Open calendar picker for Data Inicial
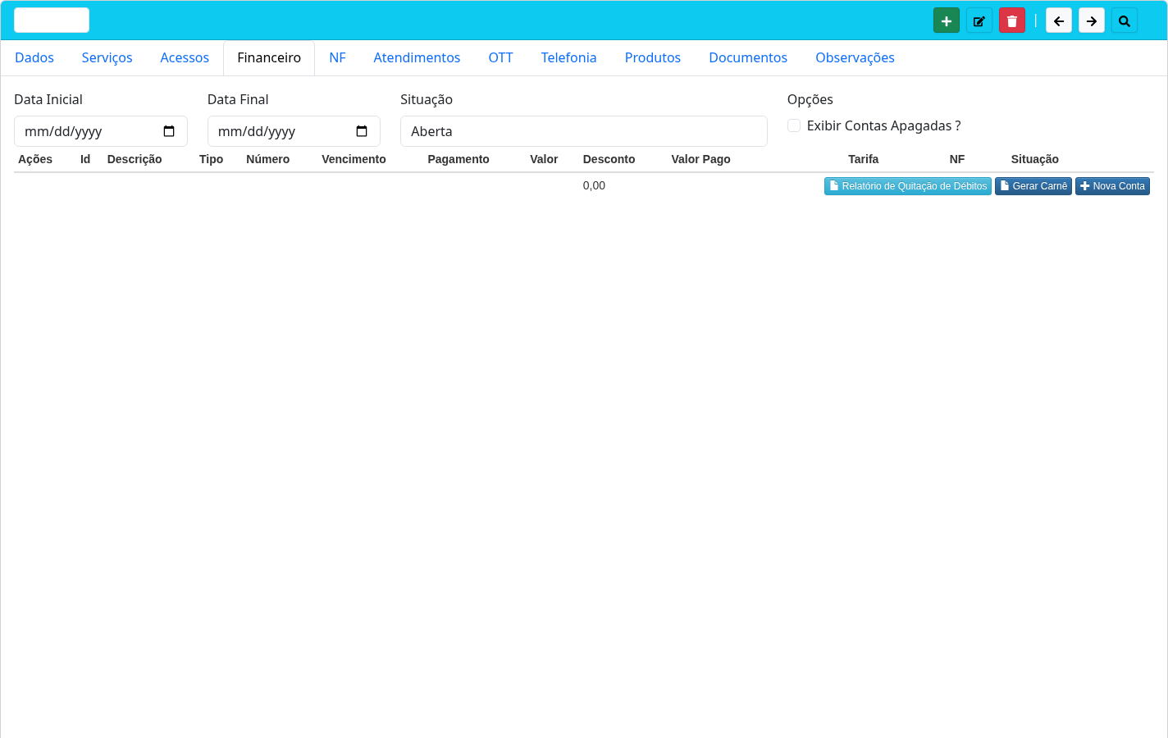The width and height of the screenshot is (1168, 738). (x=169, y=131)
